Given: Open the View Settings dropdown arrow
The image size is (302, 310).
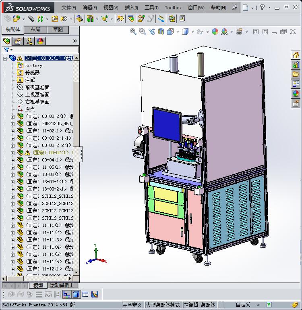Looking at the screenshot, I should (246, 32).
